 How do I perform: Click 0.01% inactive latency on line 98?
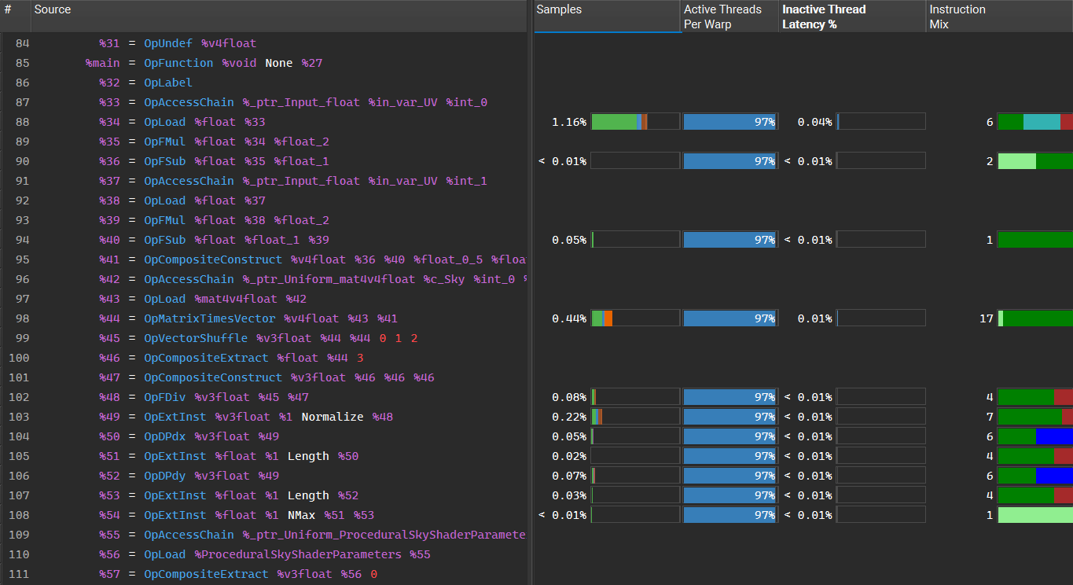point(814,318)
